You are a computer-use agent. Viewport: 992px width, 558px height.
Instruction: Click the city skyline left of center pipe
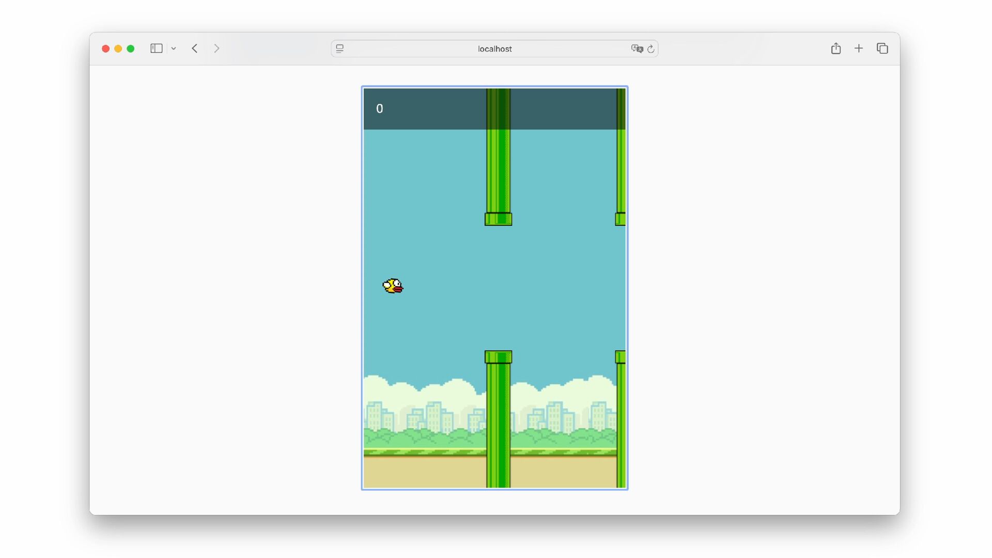click(424, 416)
